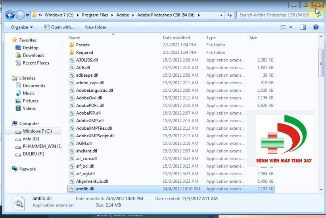Toggle the preview pane icon
This screenshot has height=218, width=326.
303,27
